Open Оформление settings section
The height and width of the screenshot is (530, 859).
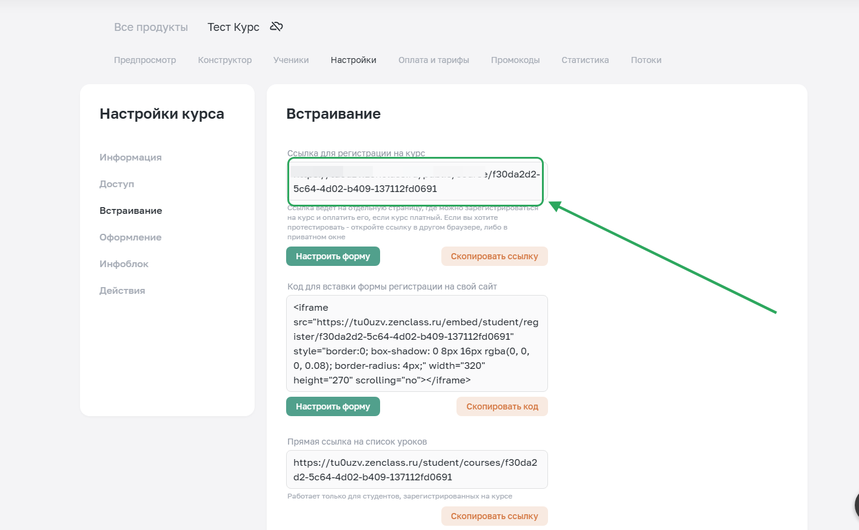[x=130, y=237]
